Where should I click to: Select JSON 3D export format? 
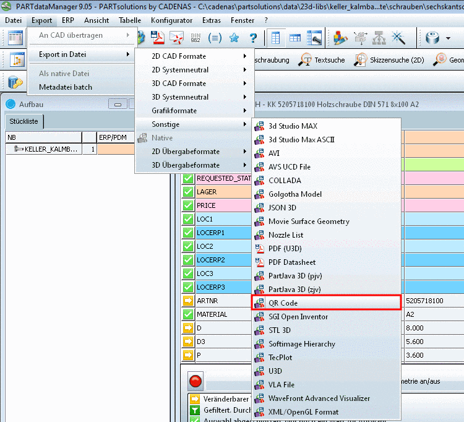[326, 208]
